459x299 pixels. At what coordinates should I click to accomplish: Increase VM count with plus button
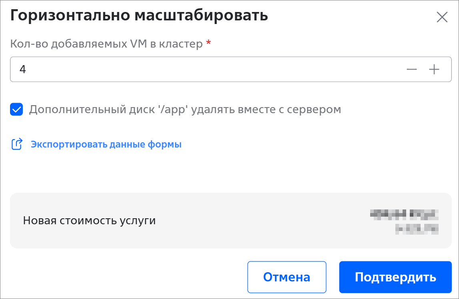434,69
